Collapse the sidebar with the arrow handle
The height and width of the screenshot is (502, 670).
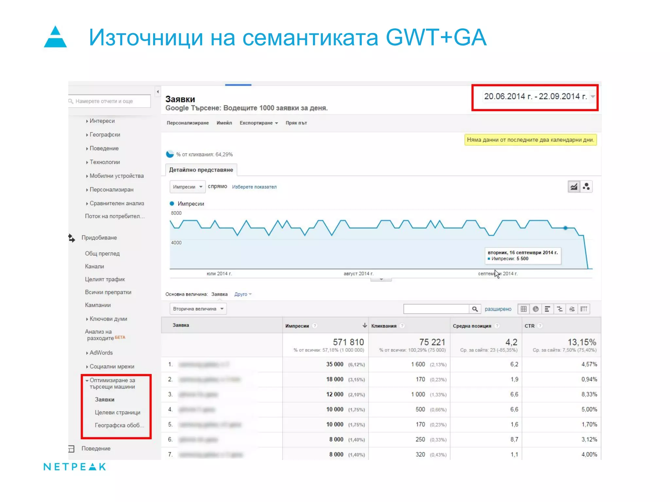tap(158, 92)
